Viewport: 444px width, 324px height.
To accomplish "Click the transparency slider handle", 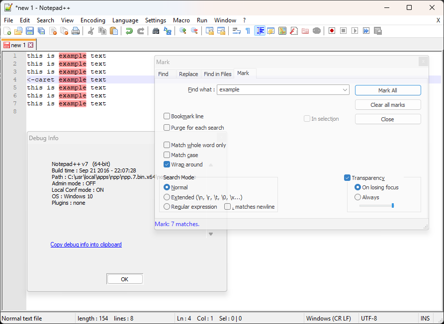I will coord(393,205).
